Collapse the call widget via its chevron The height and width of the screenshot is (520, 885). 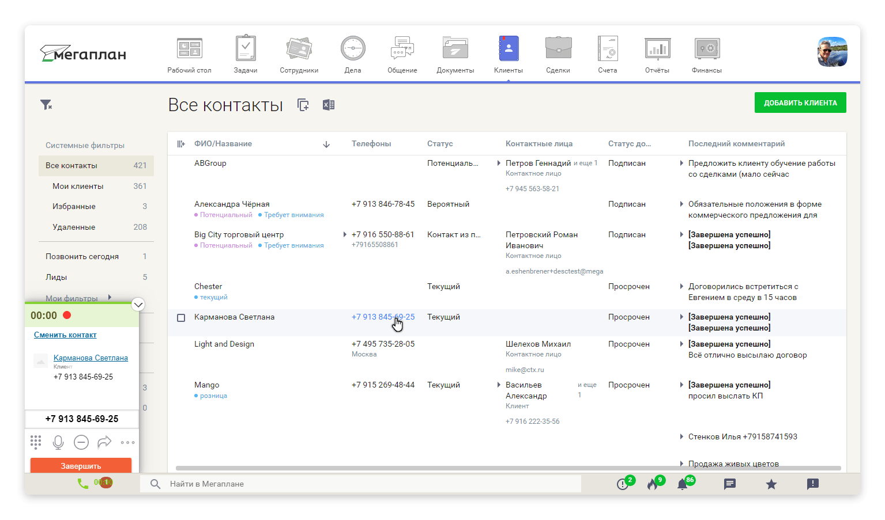138,304
